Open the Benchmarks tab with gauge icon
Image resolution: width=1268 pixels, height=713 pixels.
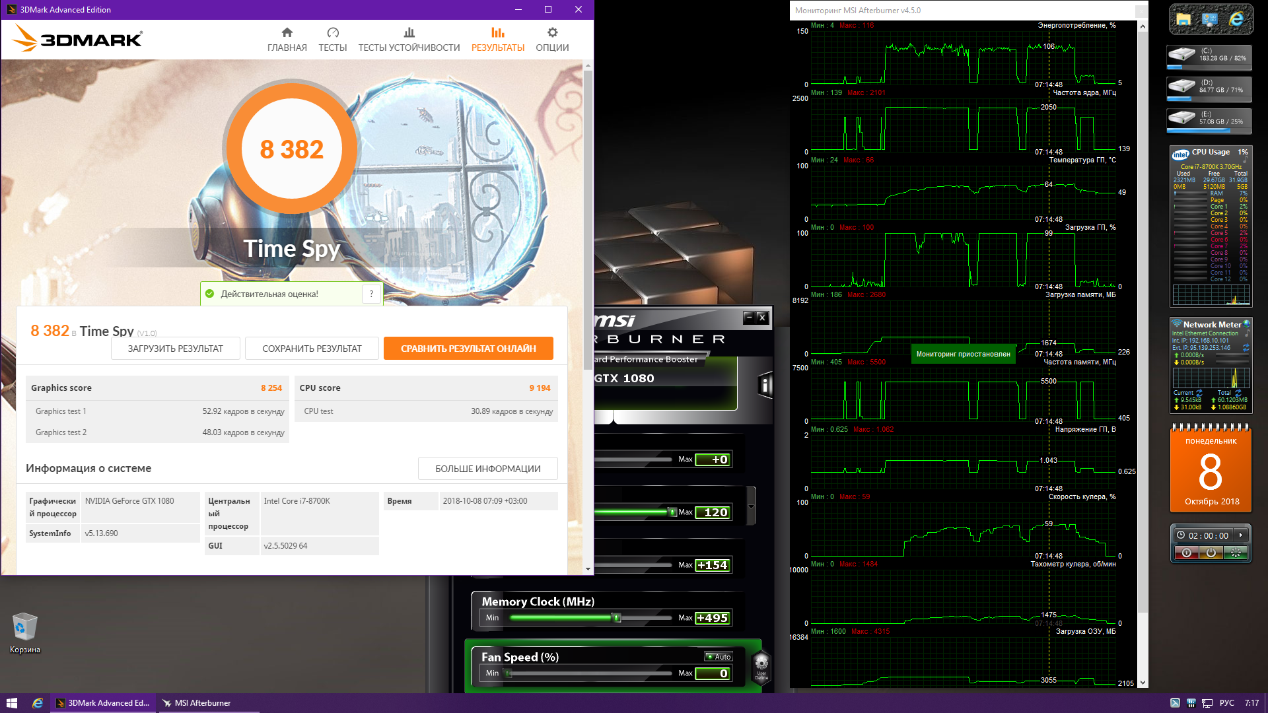point(332,40)
